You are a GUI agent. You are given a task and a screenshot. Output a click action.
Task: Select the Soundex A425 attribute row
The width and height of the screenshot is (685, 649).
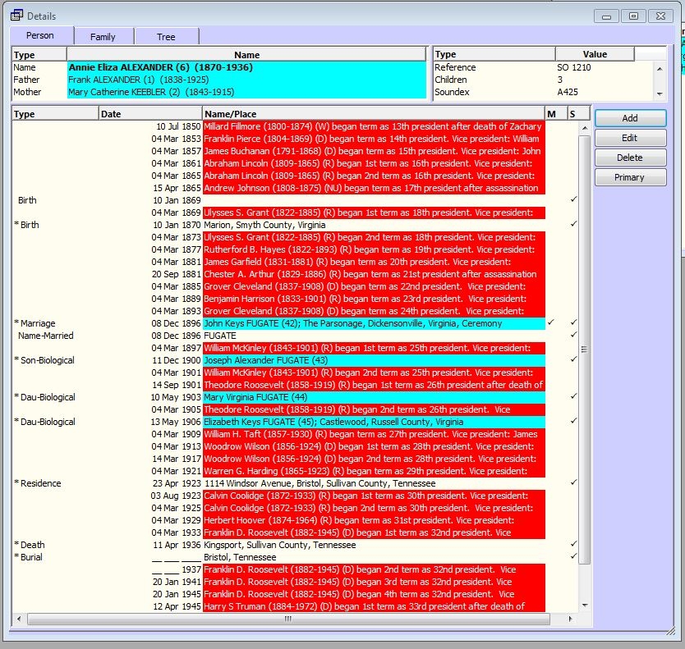[x=544, y=92]
